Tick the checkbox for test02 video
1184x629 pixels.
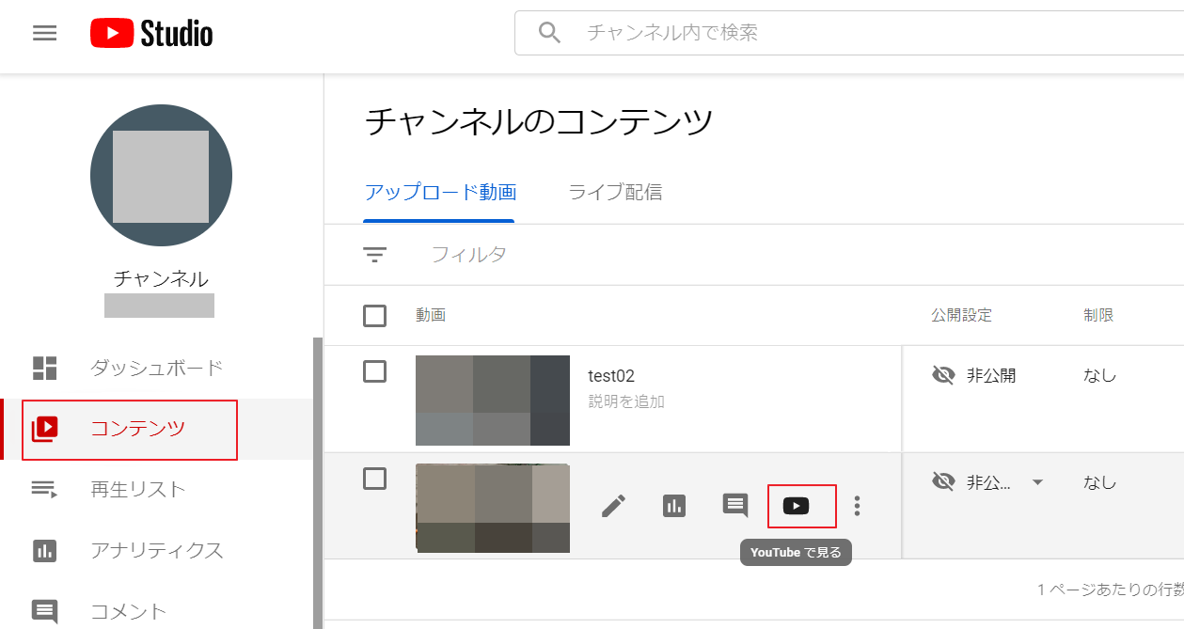point(374,372)
